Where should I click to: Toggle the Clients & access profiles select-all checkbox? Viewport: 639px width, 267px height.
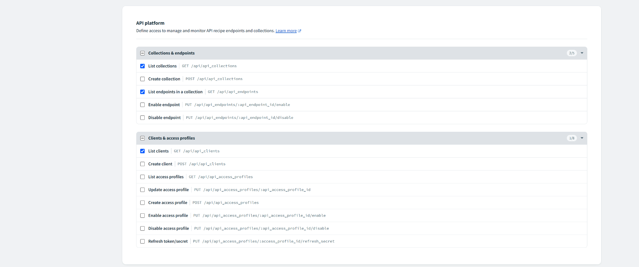(x=142, y=138)
